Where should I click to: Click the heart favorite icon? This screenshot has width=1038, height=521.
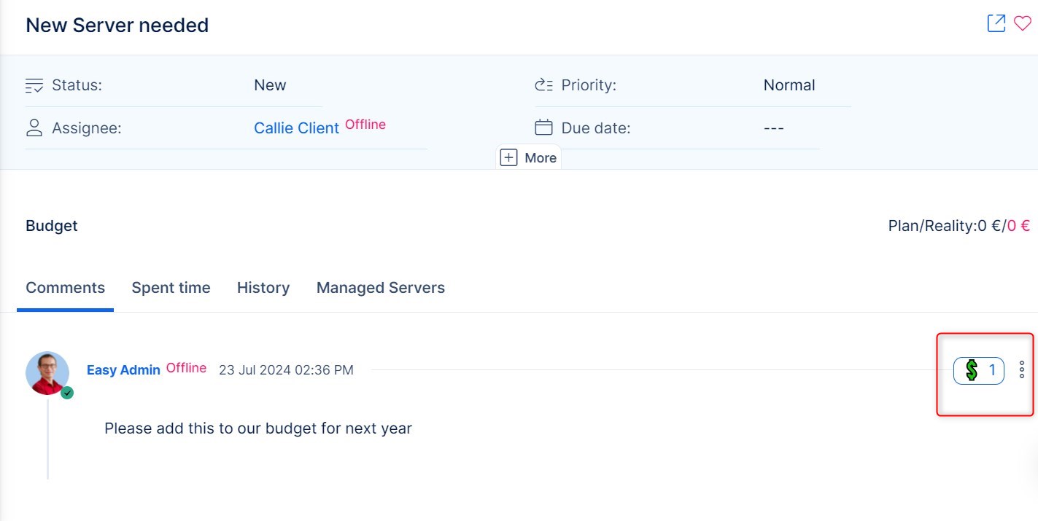tap(1022, 23)
